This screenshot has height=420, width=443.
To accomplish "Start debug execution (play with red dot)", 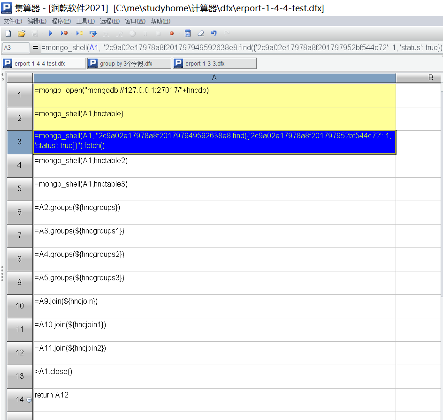I will click(x=64, y=33).
